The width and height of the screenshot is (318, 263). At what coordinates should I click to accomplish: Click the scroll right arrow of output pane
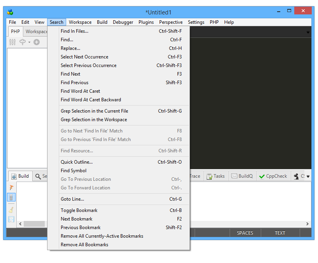[307, 224]
